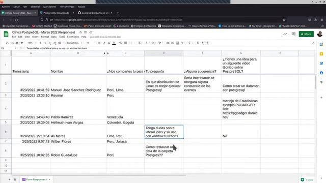Viewport: 326px width, 183px height.
Task: Open the Google account avatar
Action: coord(320,34)
